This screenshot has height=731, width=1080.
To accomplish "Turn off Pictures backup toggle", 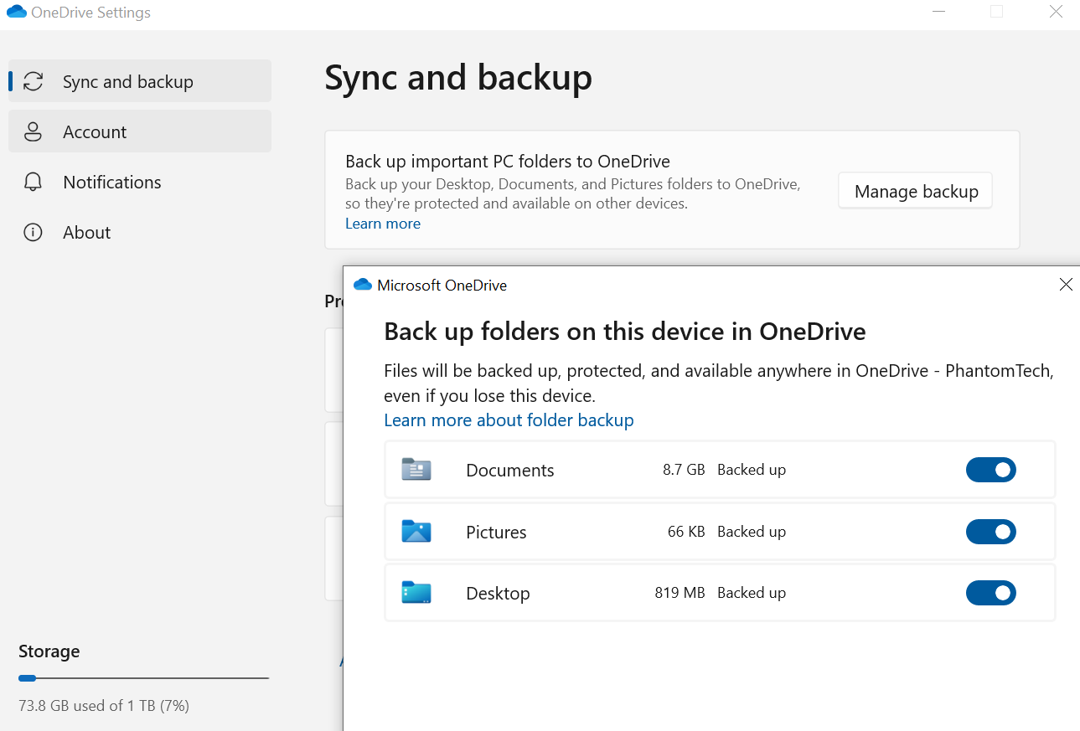I will [x=991, y=532].
